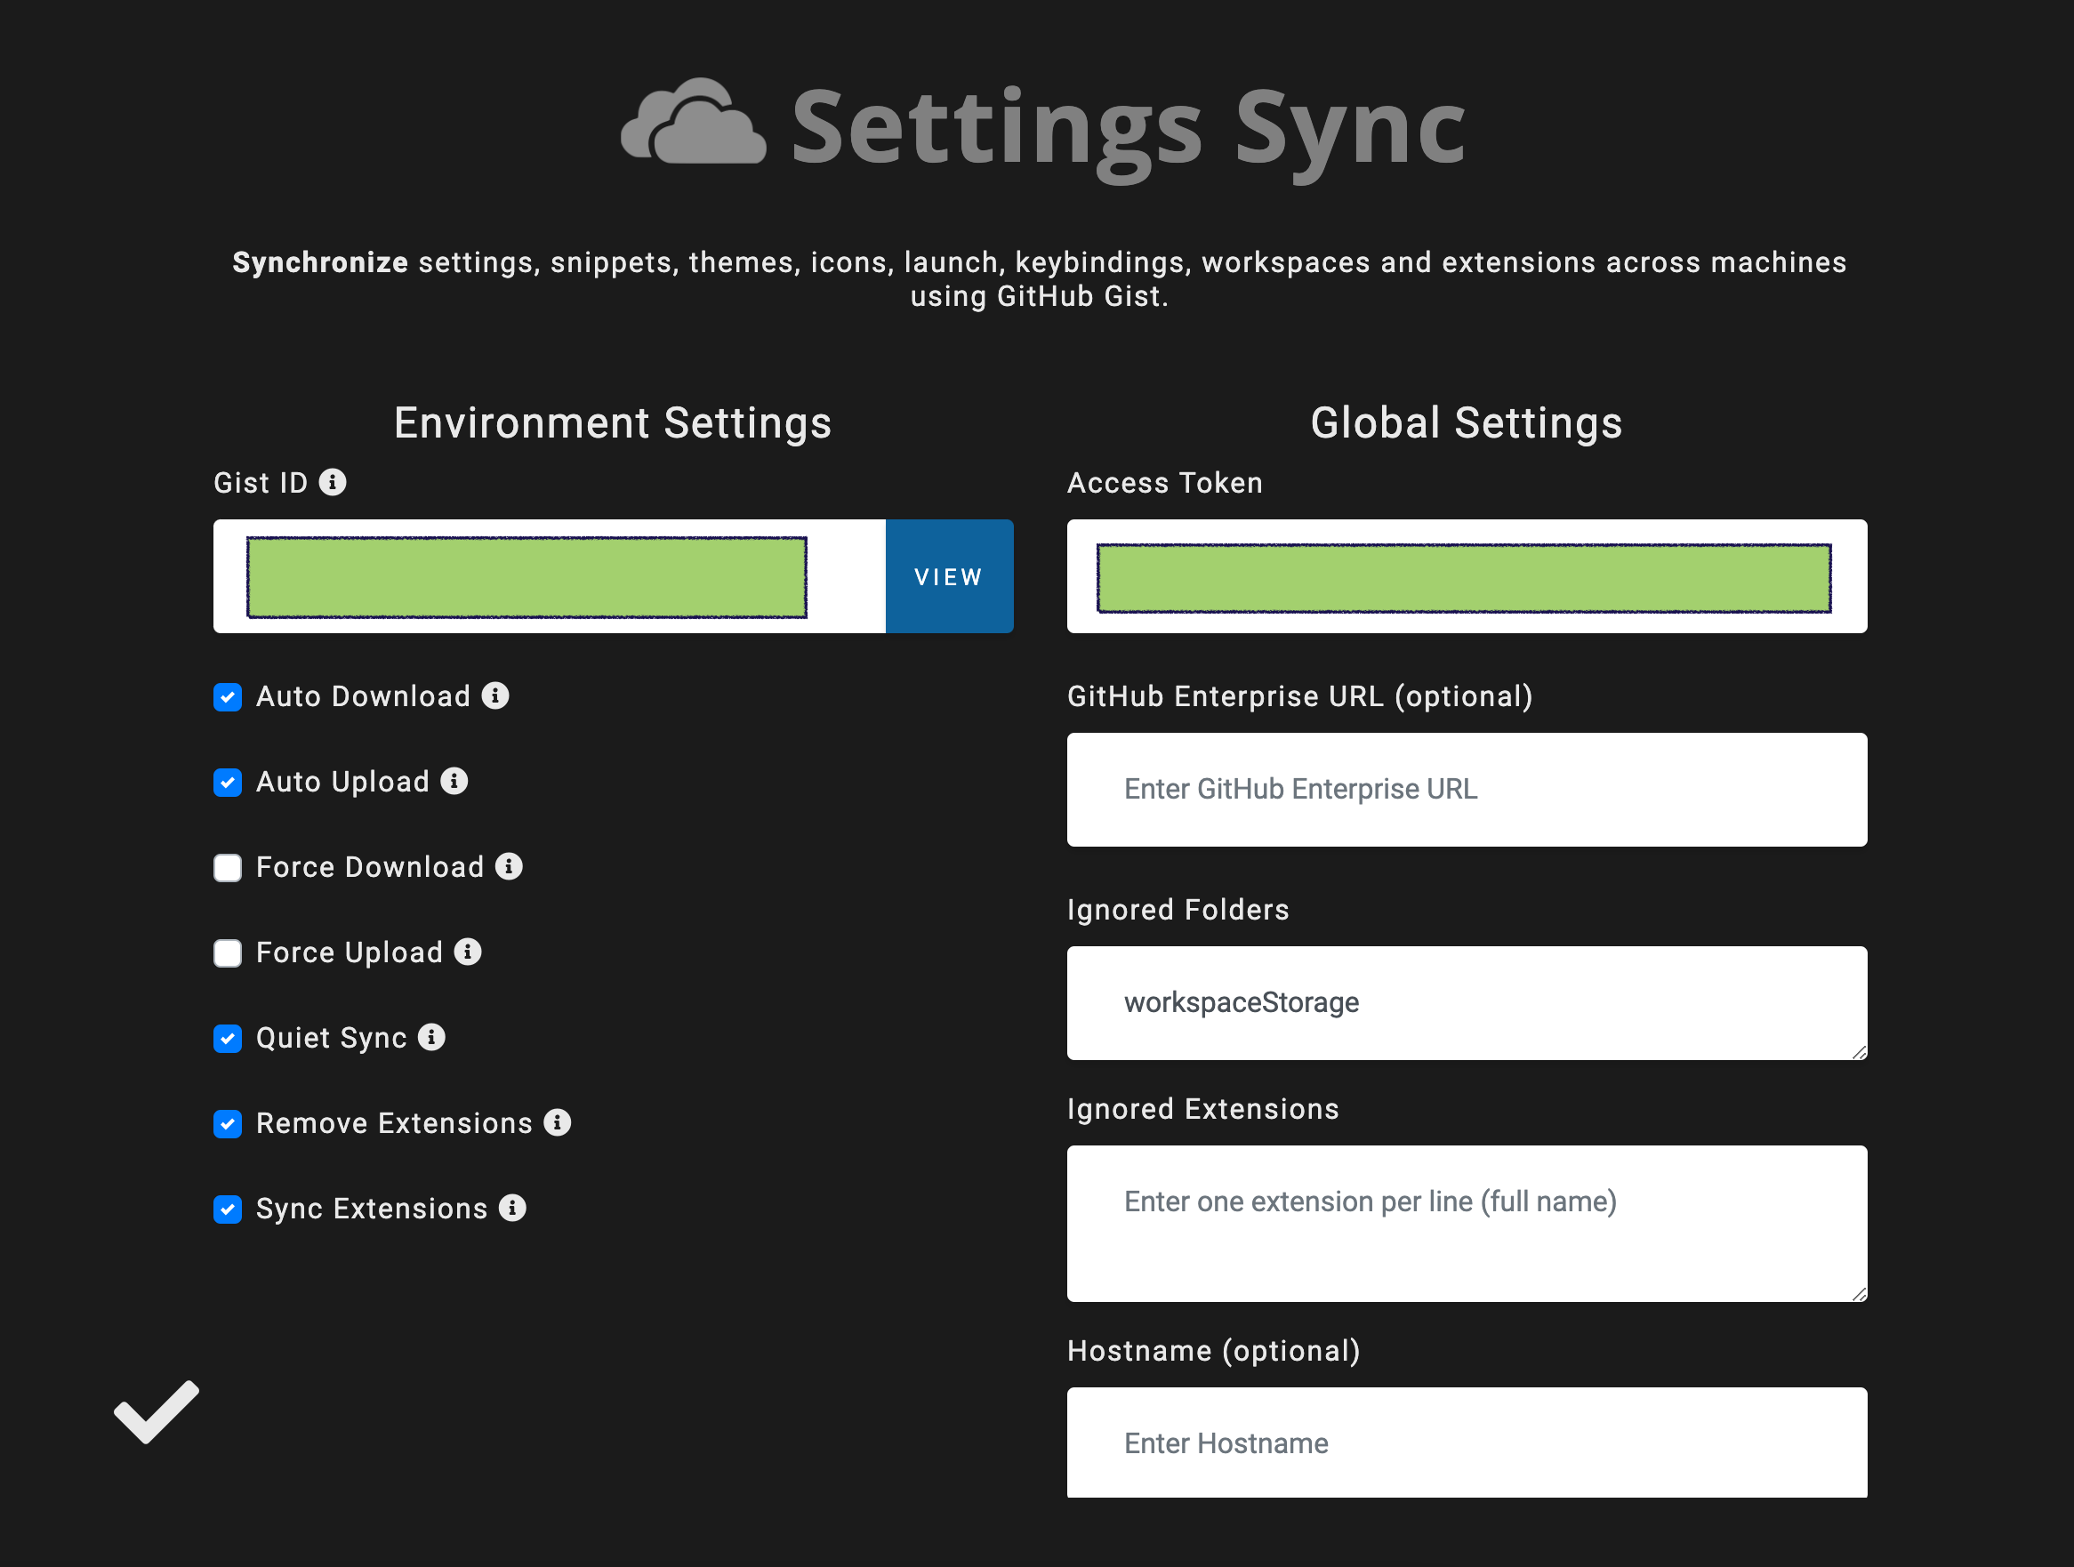This screenshot has height=1567, width=2074.
Task: Uncheck the Auto Upload checkbox
Action: click(x=228, y=783)
